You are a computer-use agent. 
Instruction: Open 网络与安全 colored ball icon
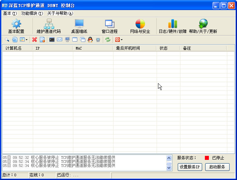[140, 24]
